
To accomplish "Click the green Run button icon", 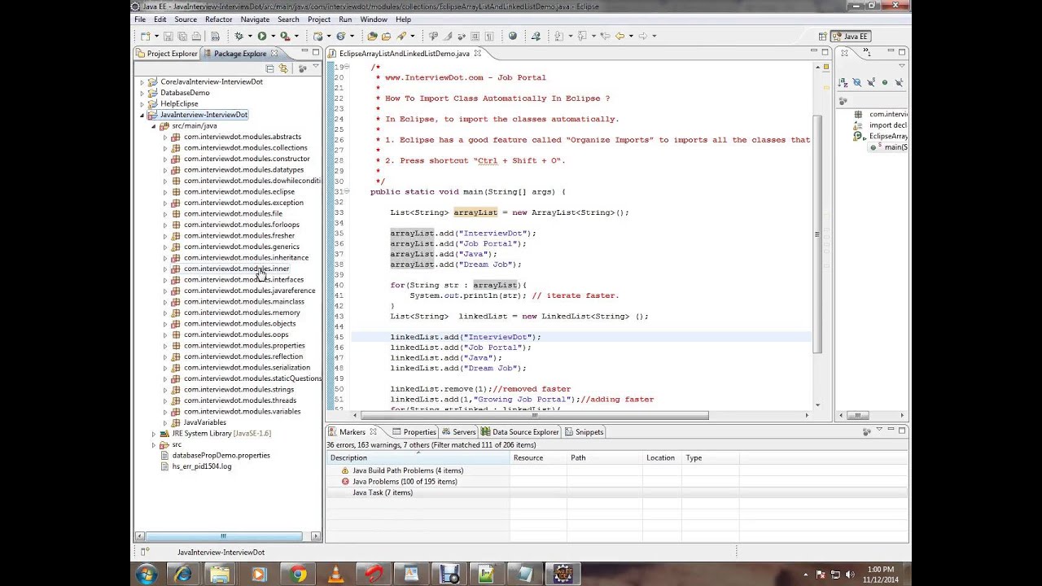I will click(x=262, y=36).
